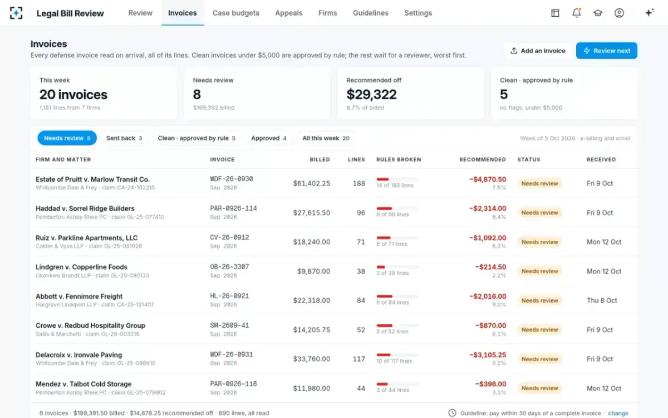
Task: Click the −$214.50 recommended amount
Action: 490,267
